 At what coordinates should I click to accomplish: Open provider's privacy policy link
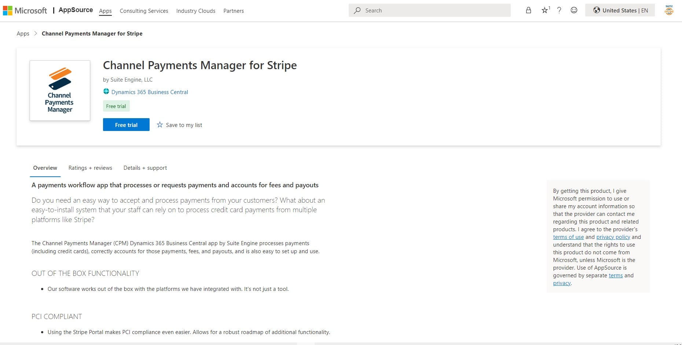[613, 237]
